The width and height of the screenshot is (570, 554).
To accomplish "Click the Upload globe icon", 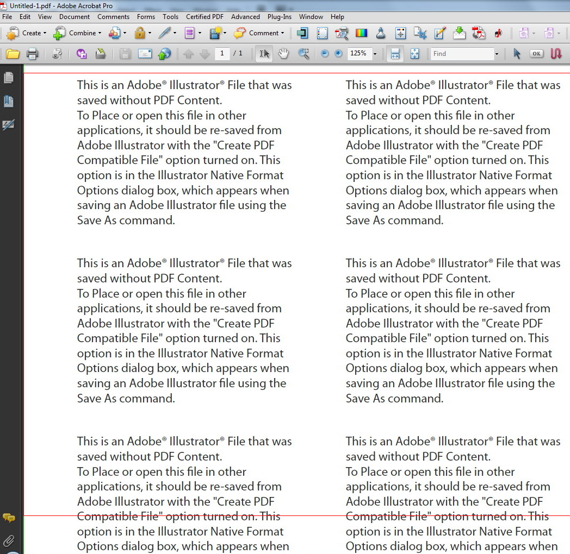I will (x=164, y=54).
